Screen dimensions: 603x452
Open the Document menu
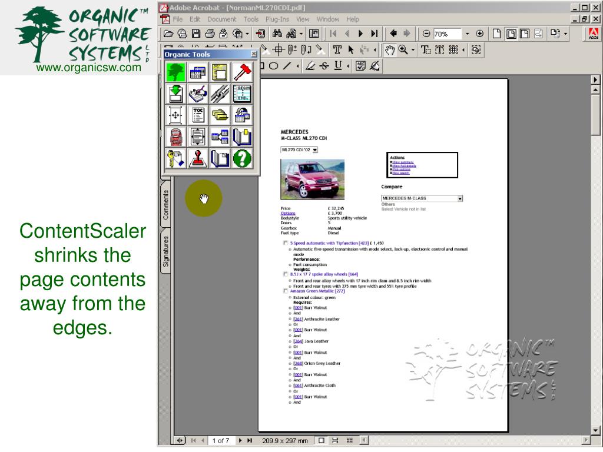tap(222, 19)
